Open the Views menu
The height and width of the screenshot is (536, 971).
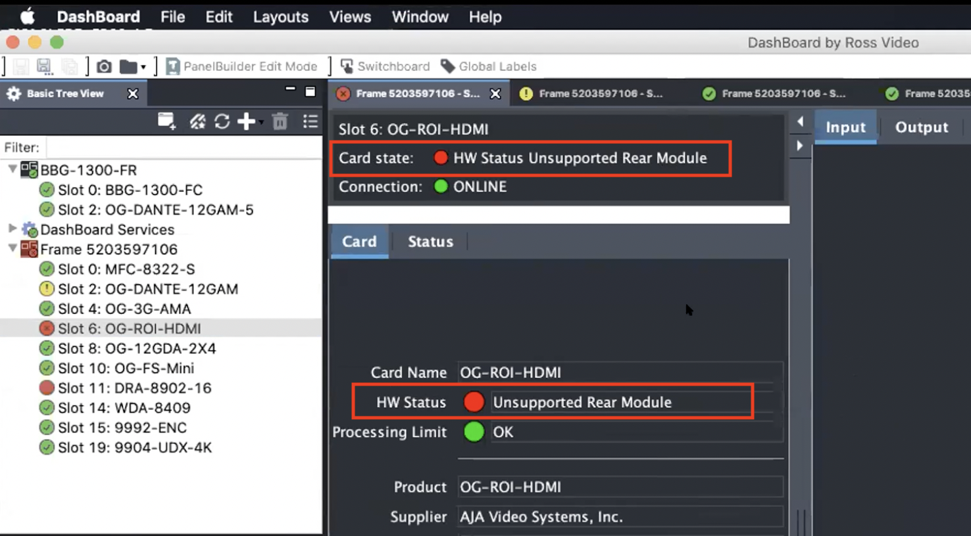coord(350,17)
